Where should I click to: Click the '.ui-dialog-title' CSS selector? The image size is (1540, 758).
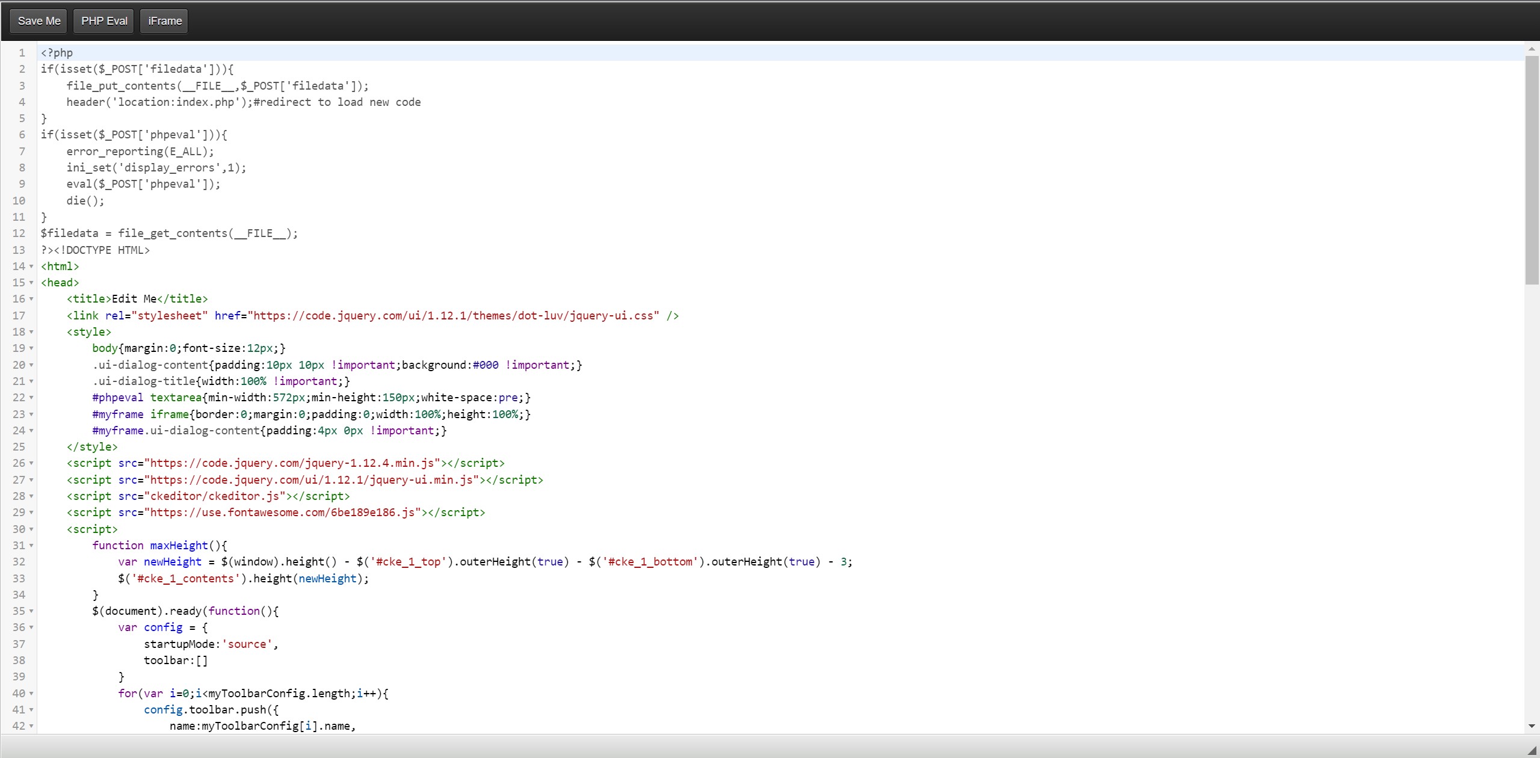144,381
